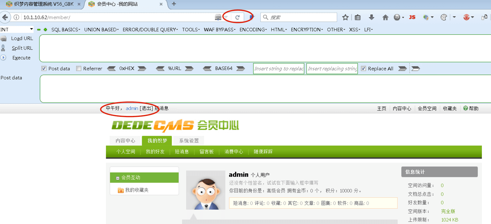The image size is (491, 224).
Task: Select the 内容中心 page tab
Action: click(x=125, y=141)
